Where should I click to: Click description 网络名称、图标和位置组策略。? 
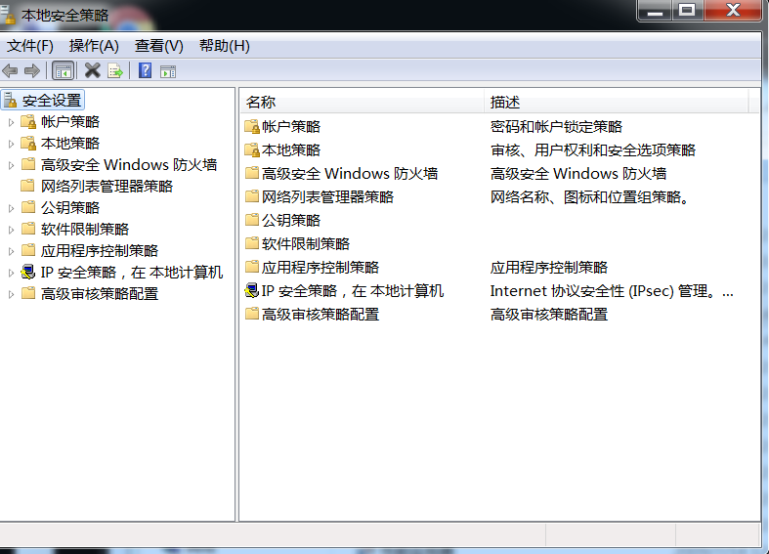(590, 197)
